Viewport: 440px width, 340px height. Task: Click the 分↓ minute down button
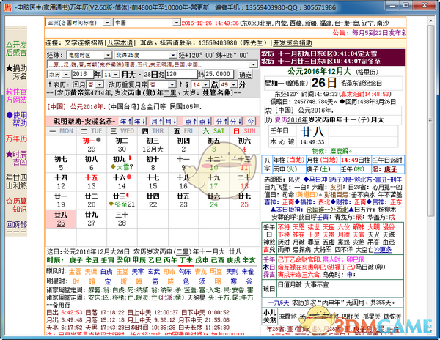coord(234,121)
